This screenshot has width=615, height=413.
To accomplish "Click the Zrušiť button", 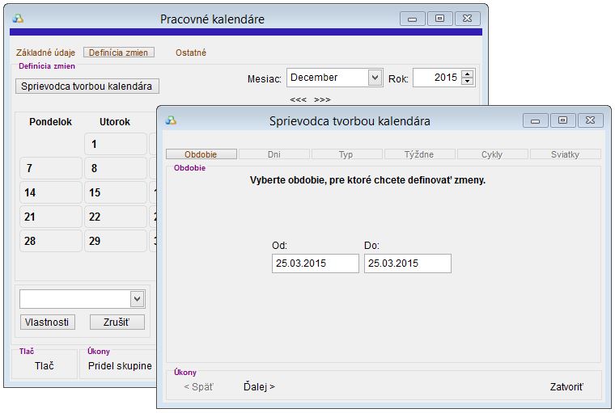I will pos(117,322).
